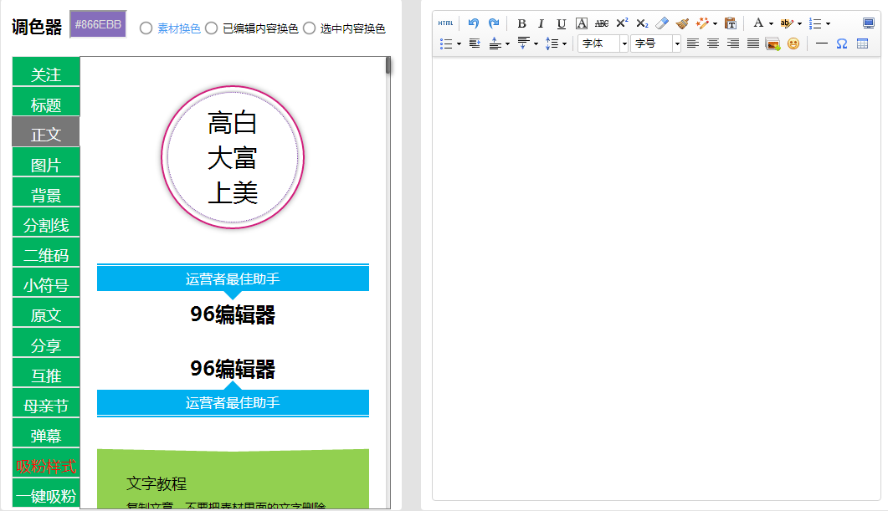Click the paragraph spacing after icon
The image size is (888, 511).
523,43
